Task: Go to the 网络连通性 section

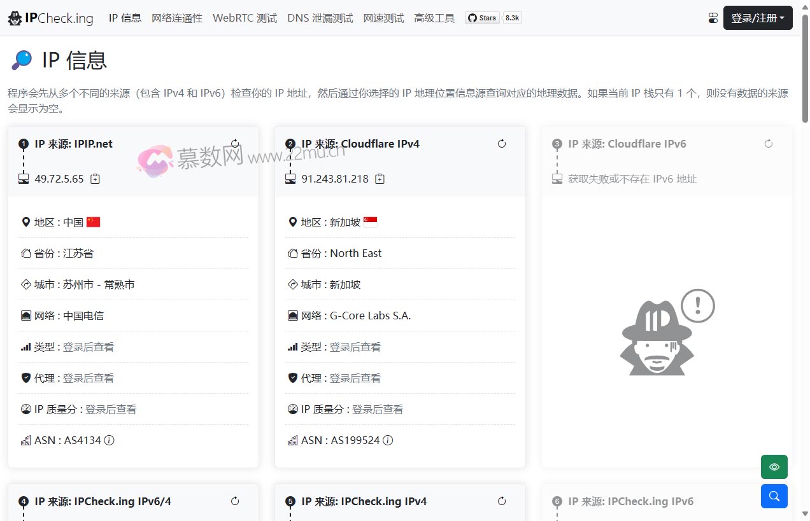Action: [x=177, y=18]
